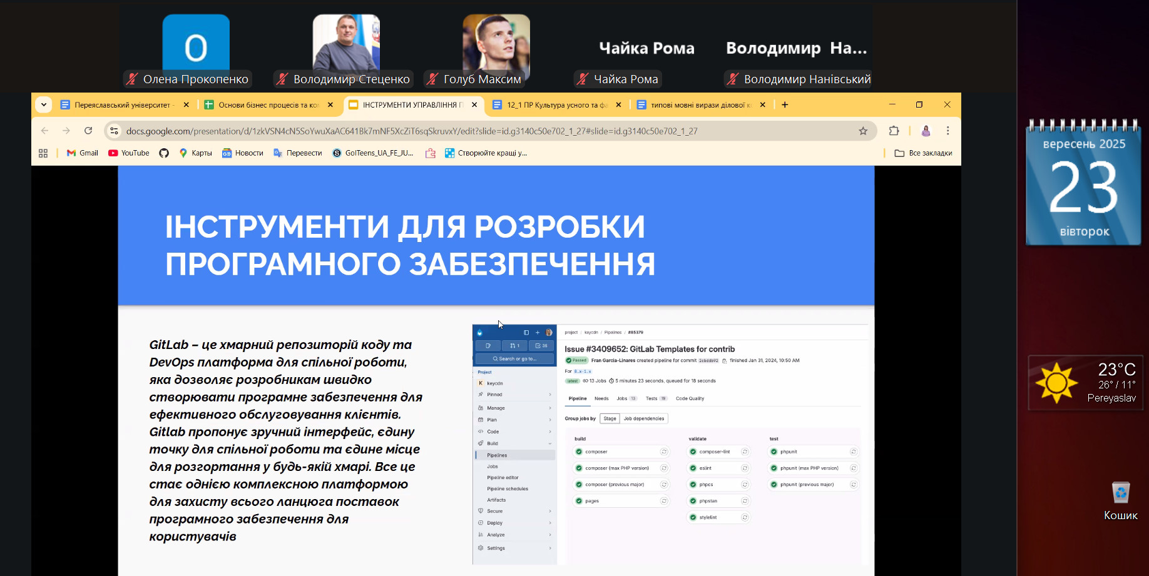Click the browser reload page icon

click(88, 131)
